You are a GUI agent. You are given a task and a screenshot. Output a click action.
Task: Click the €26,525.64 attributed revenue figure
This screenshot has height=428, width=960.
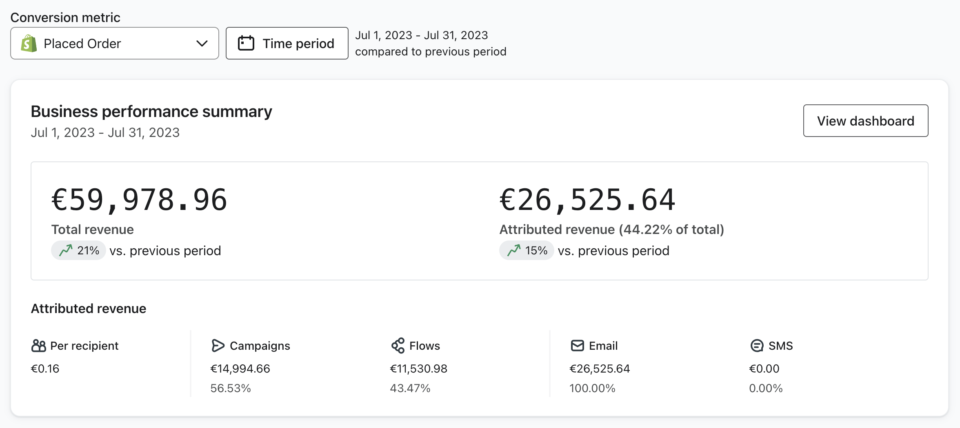(587, 200)
